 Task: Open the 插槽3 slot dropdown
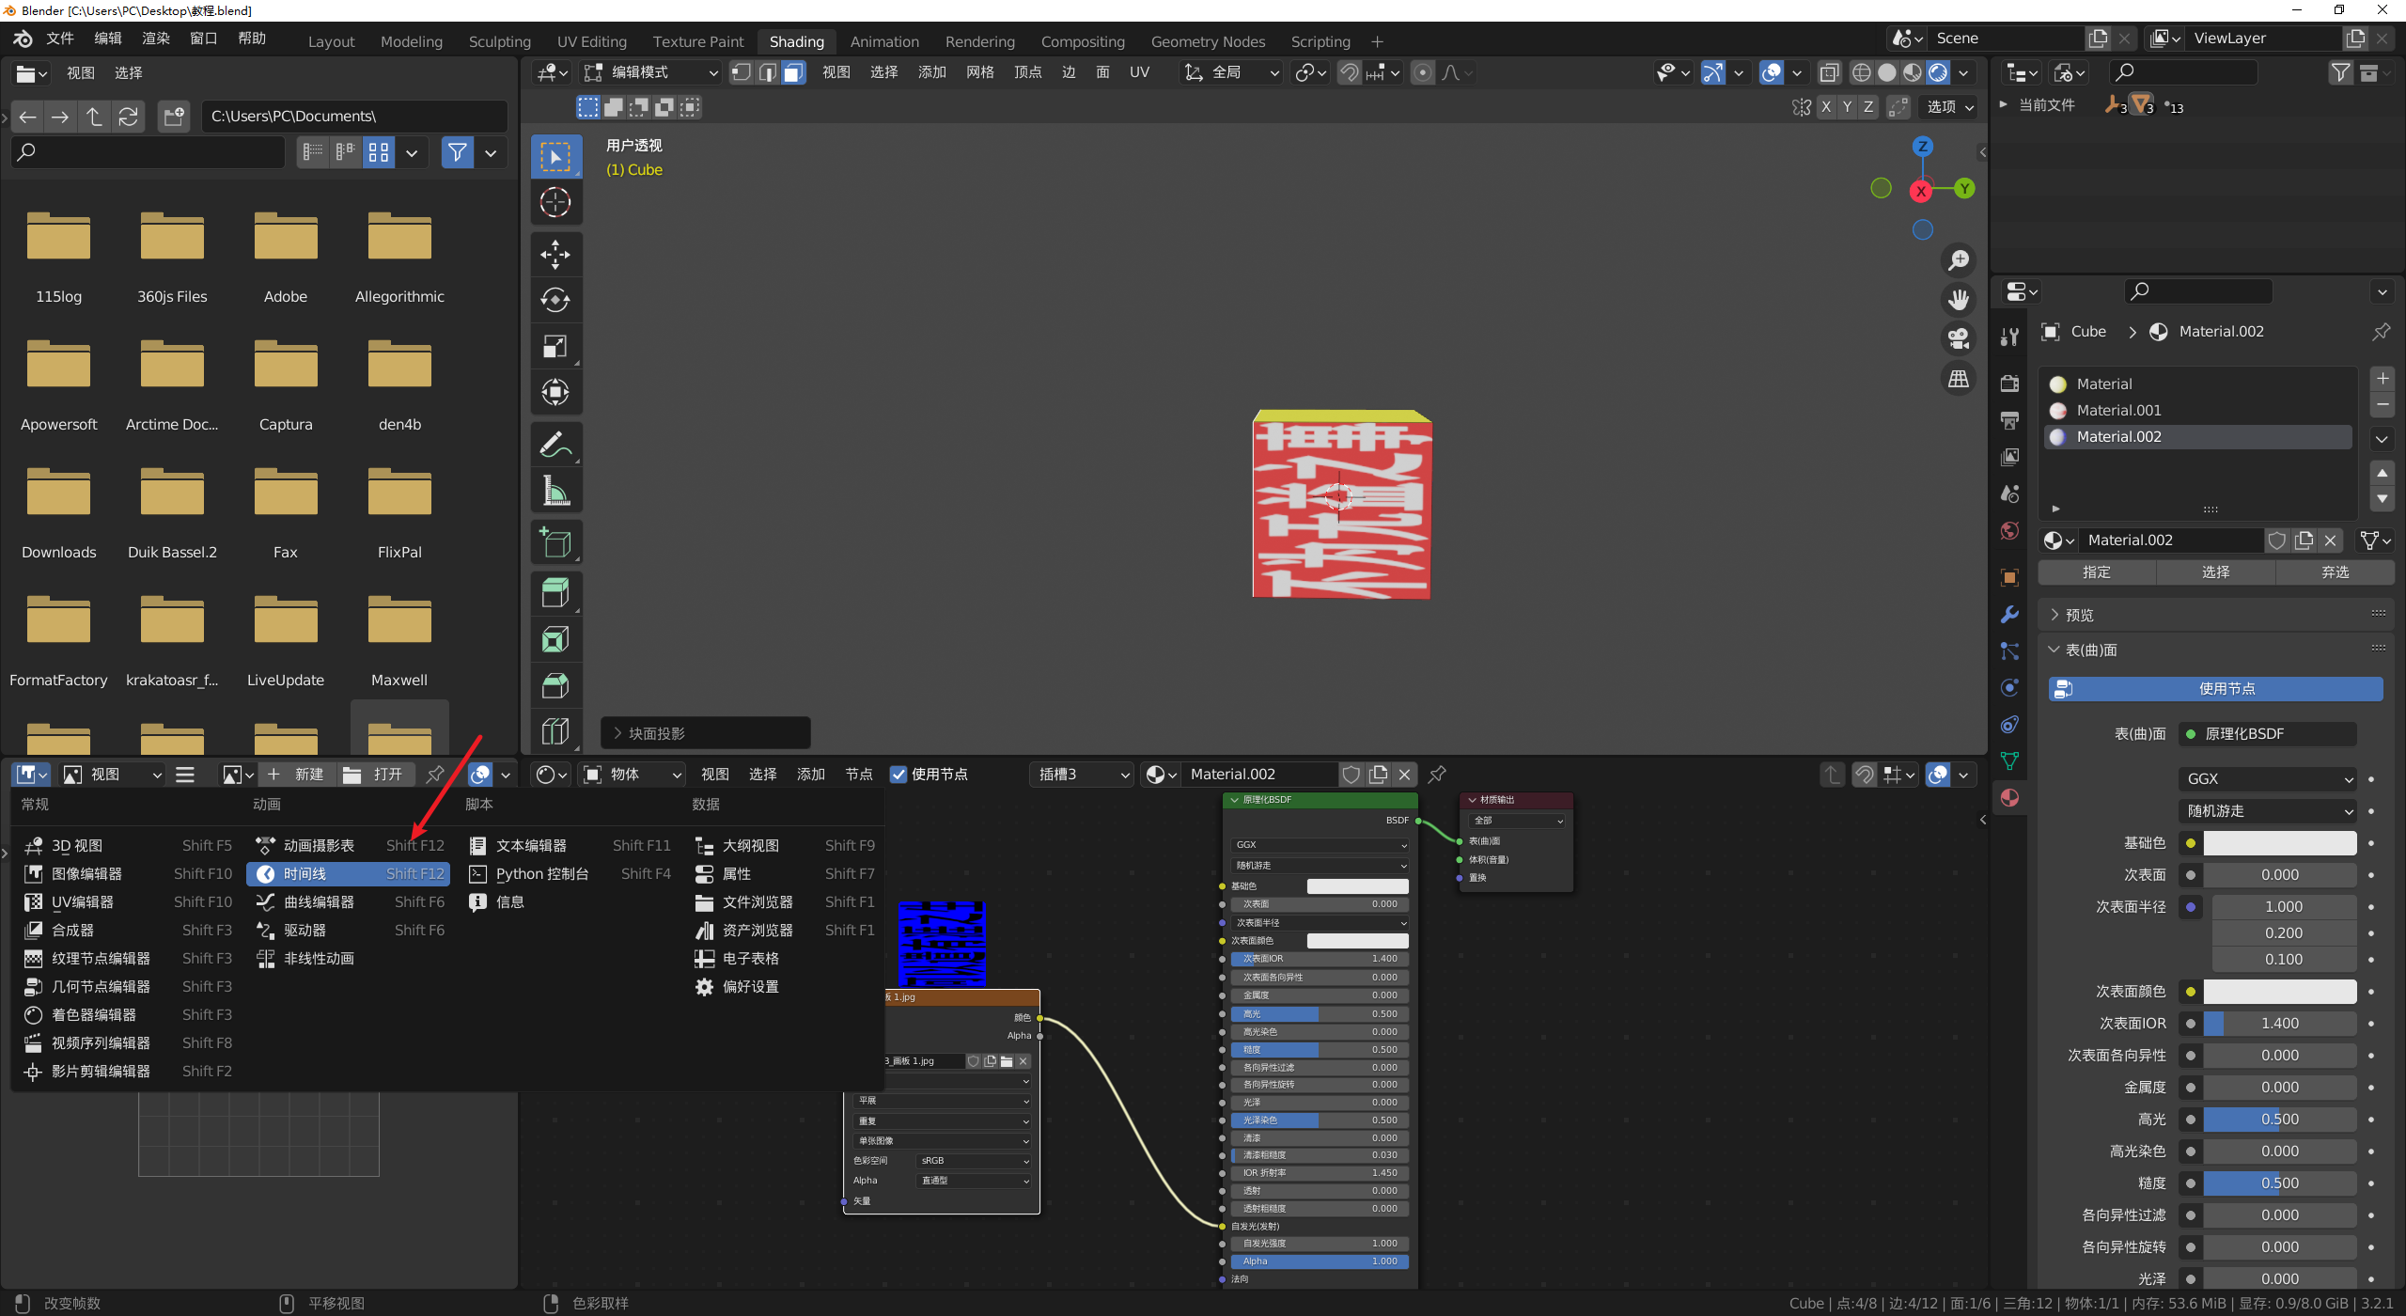1083,775
